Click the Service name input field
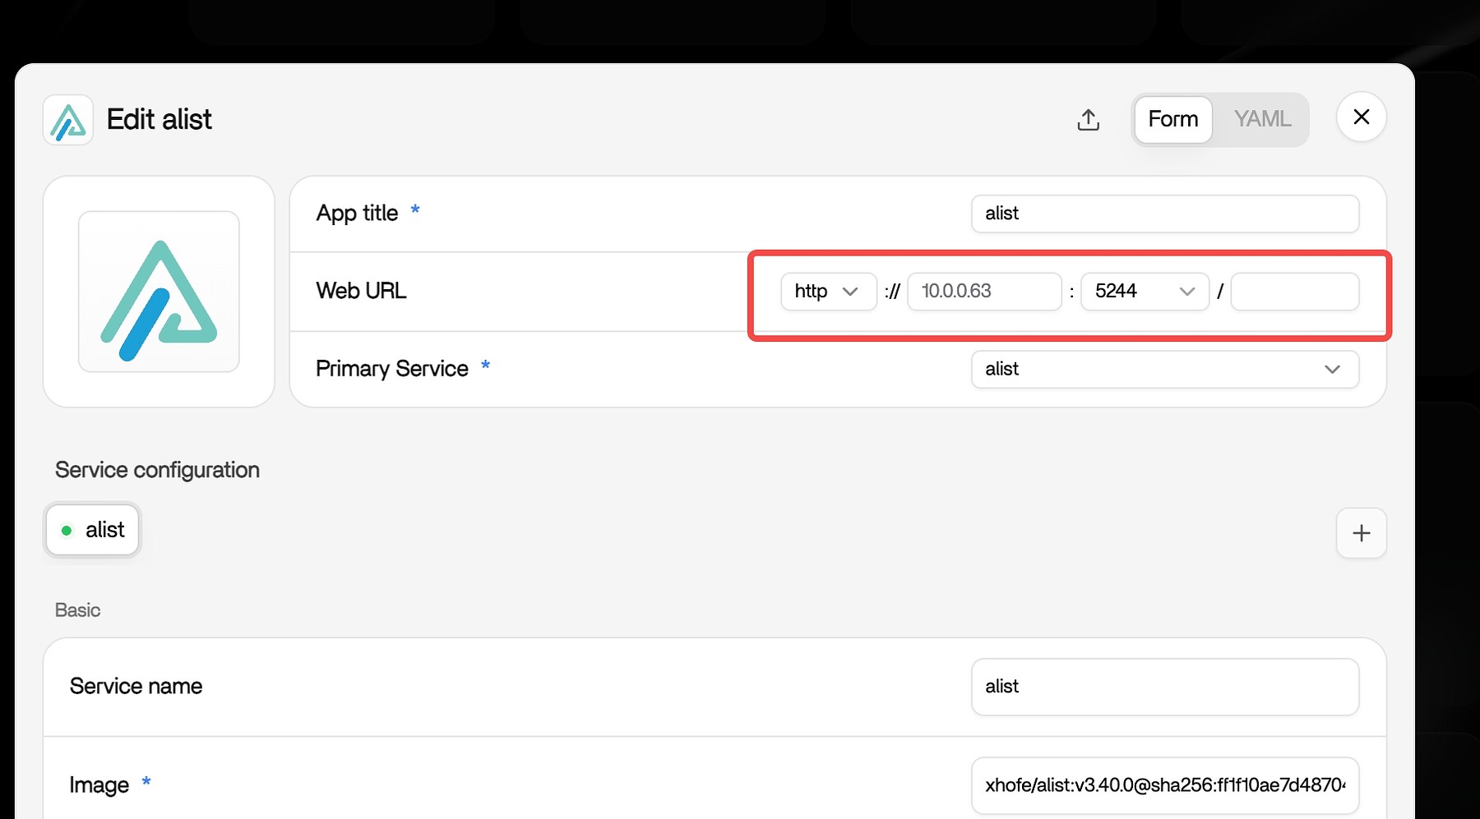 pyautogui.click(x=1165, y=687)
